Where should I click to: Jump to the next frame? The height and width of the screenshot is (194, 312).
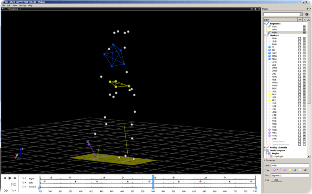point(15,178)
